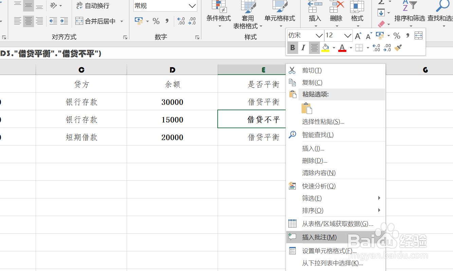Open Find and Select magnifier
453x271 pixels.
click(442, 6)
